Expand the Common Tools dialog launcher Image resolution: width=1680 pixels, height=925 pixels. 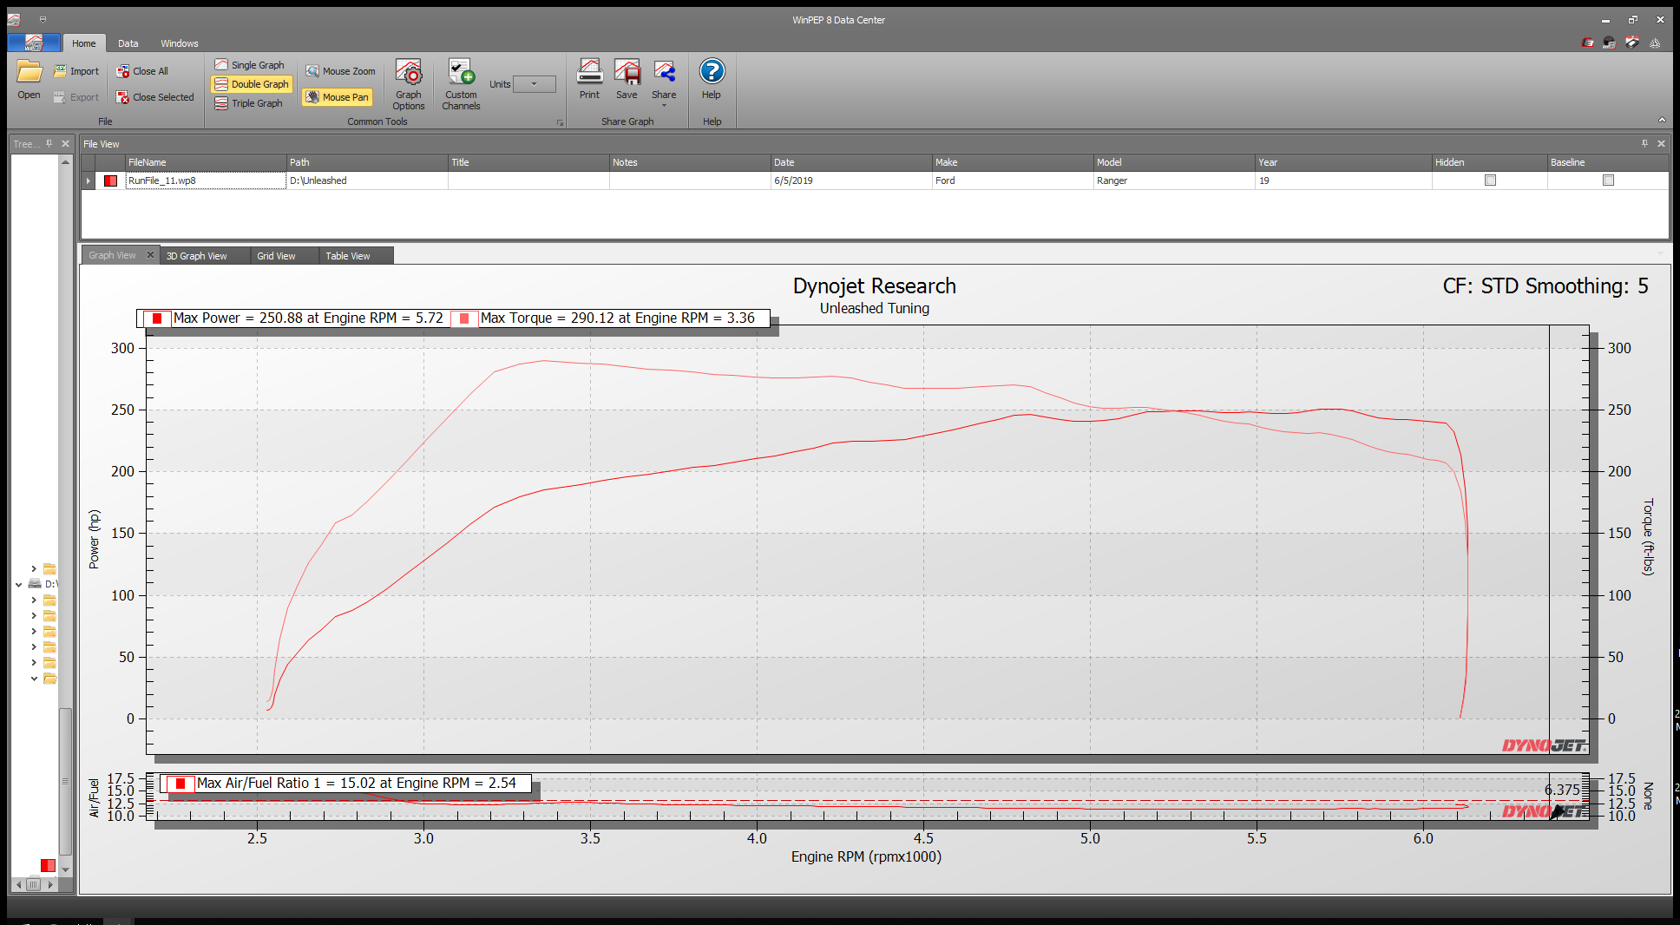tap(561, 122)
